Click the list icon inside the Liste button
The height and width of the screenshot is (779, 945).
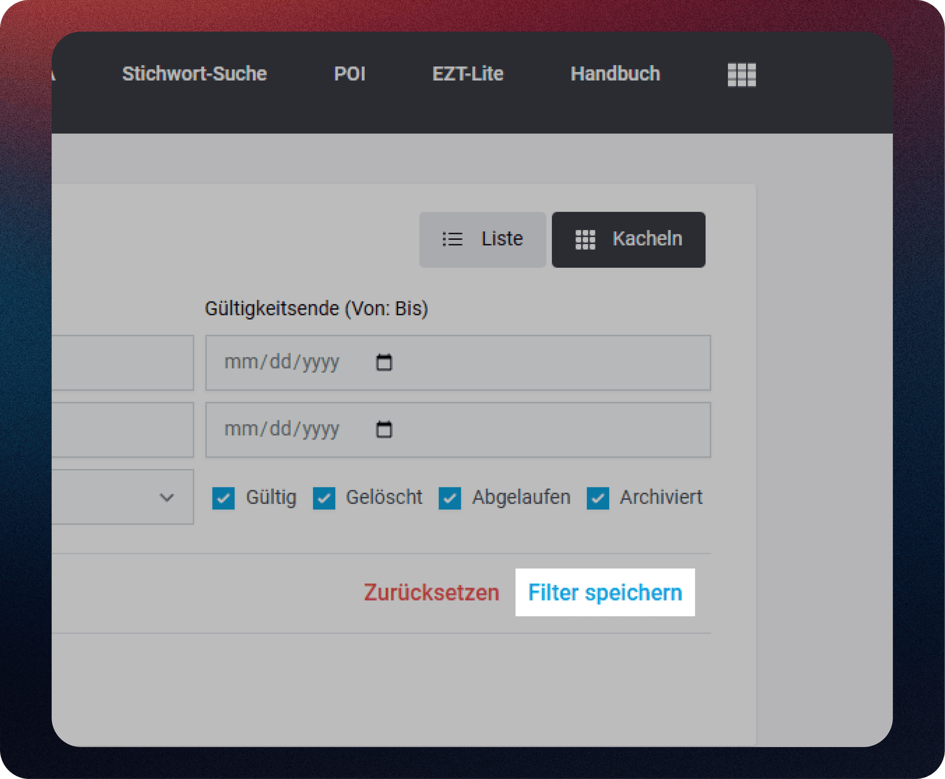tap(452, 239)
